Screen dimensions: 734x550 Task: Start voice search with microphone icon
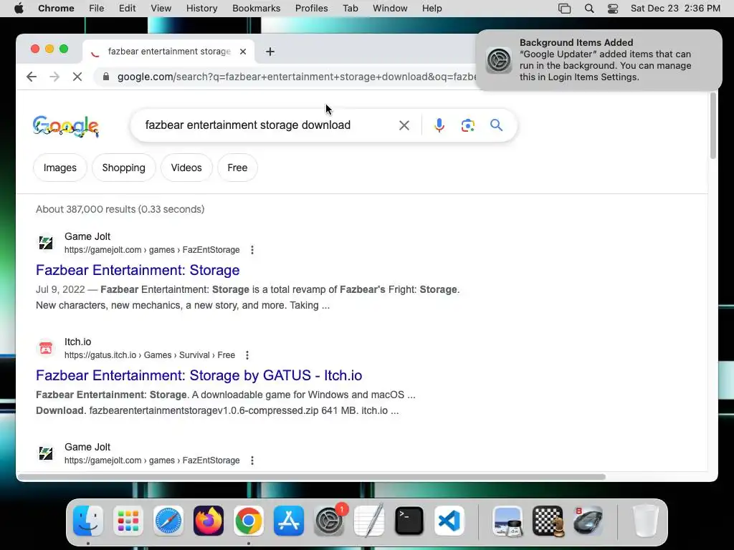click(439, 125)
